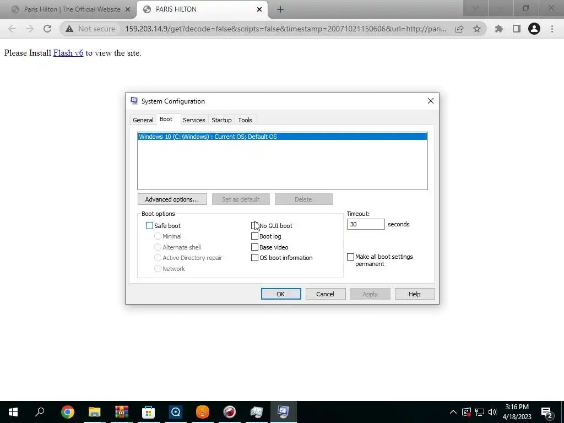Viewport: 564px width, 423px height.
Task: Click the Windows Start button
Action: click(13, 412)
